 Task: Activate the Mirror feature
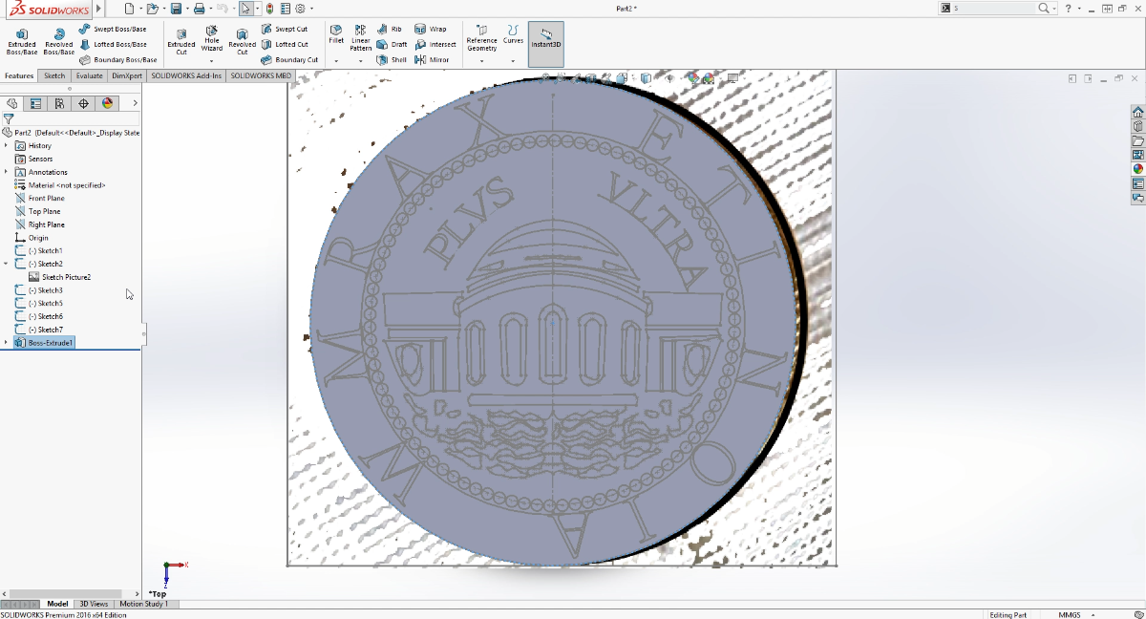432,59
